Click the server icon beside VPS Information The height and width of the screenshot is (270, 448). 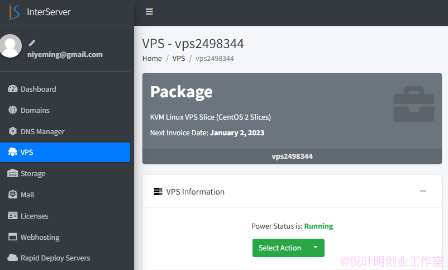(158, 191)
